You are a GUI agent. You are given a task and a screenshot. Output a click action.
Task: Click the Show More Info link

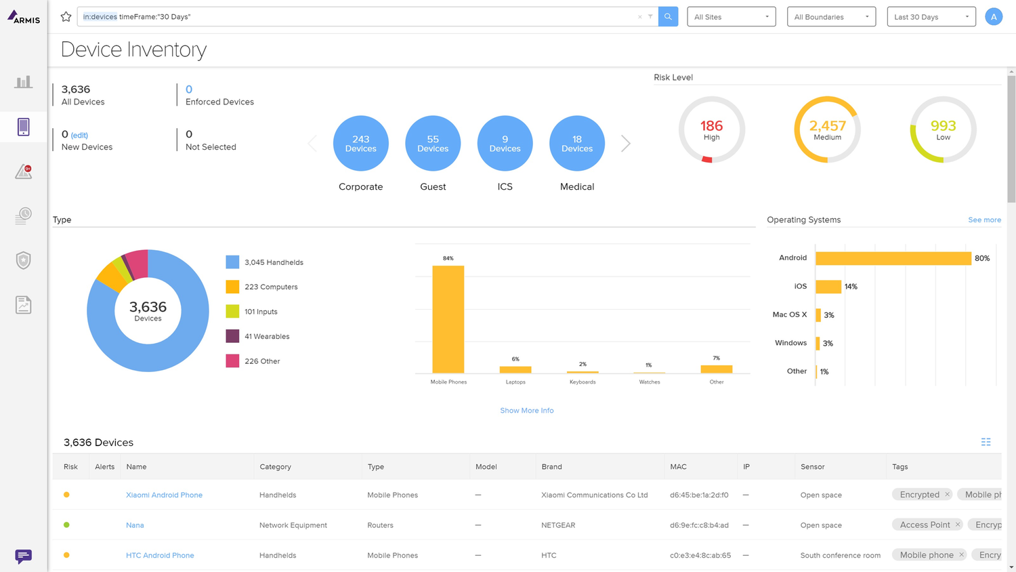527,410
